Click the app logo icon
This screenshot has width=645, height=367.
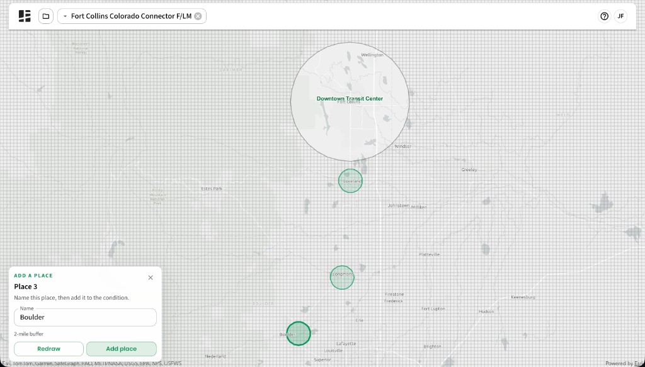point(25,16)
